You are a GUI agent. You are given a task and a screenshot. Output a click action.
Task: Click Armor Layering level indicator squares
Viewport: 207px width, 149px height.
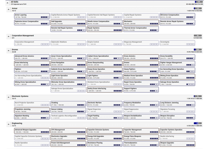coord(45,17)
